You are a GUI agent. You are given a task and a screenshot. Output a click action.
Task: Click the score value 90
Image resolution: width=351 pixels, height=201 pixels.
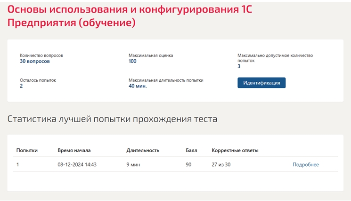click(x=188, y=165)
